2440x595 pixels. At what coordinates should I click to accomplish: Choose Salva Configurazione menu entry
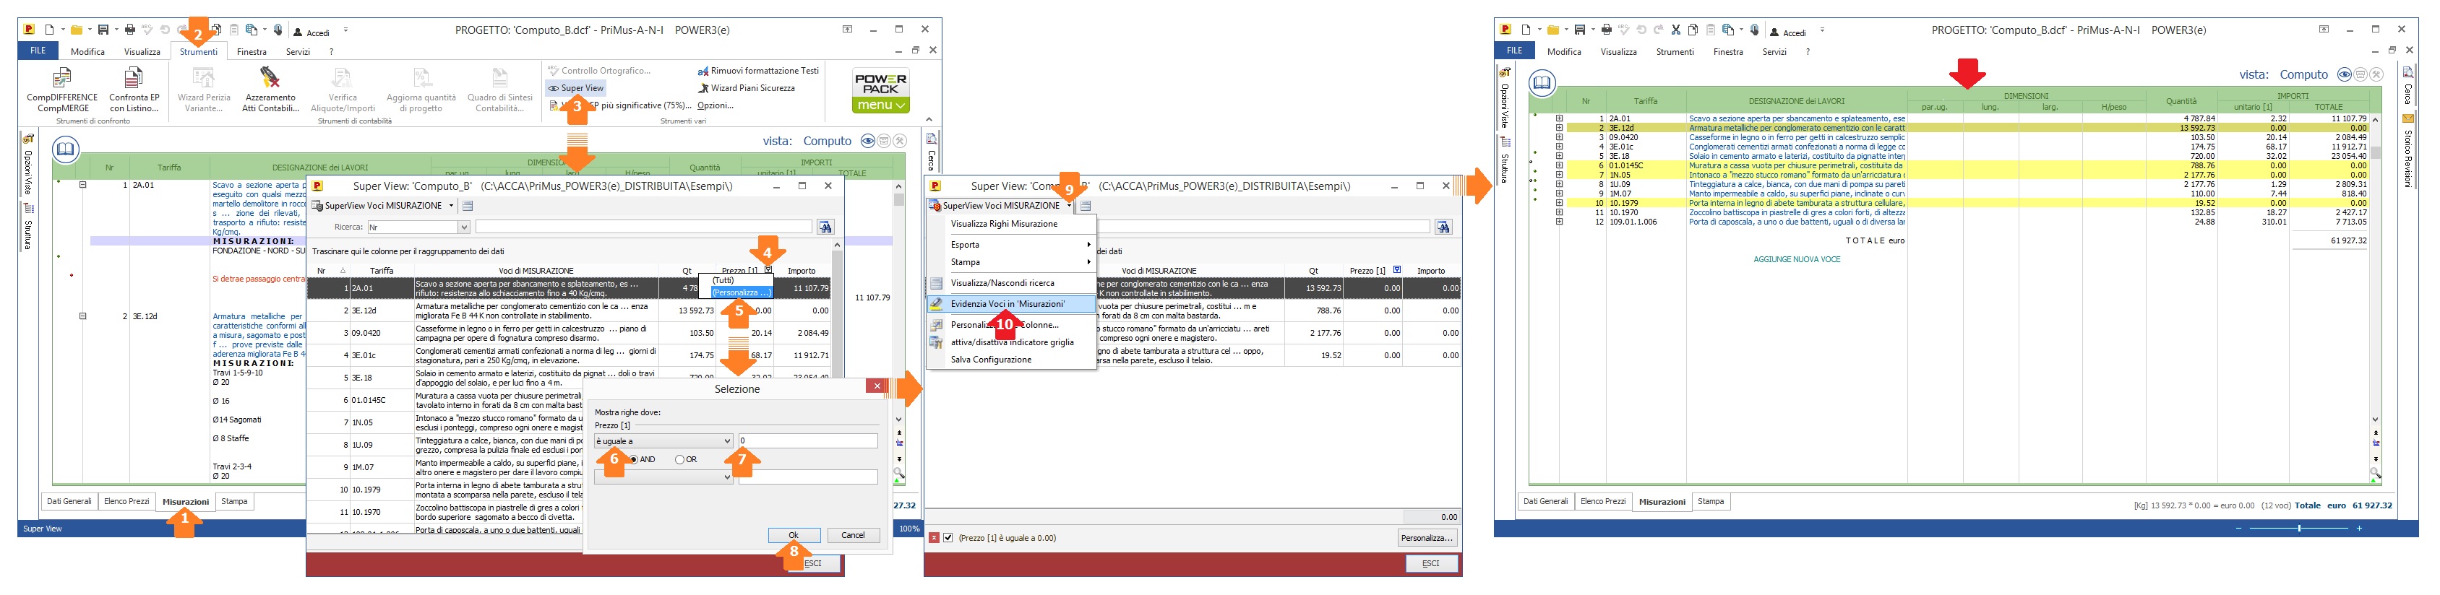pyautogui.click(x=1010, y=360)
